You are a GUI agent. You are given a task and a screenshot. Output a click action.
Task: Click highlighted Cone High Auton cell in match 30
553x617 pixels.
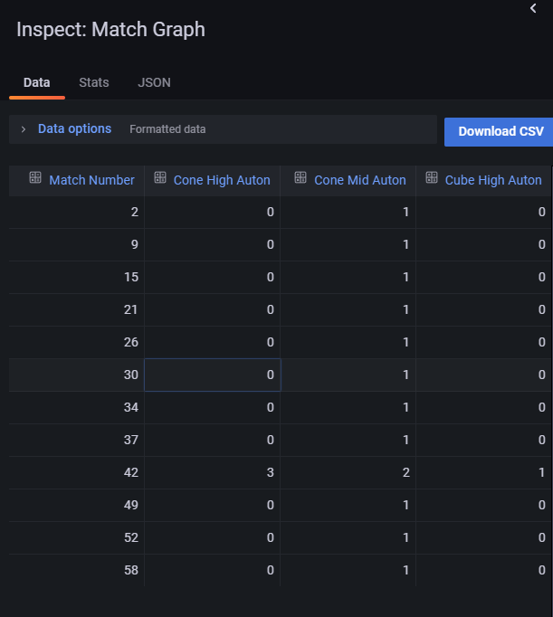213,375
